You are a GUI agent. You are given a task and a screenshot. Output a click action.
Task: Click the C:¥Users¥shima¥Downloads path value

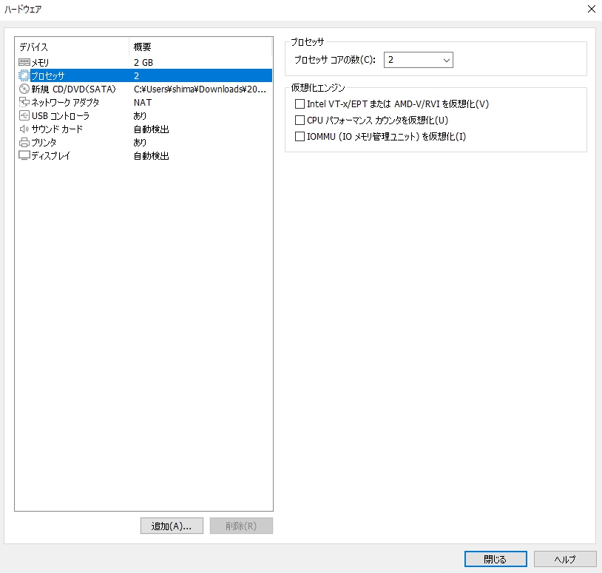pyautogui.click(x=200, y=89)
